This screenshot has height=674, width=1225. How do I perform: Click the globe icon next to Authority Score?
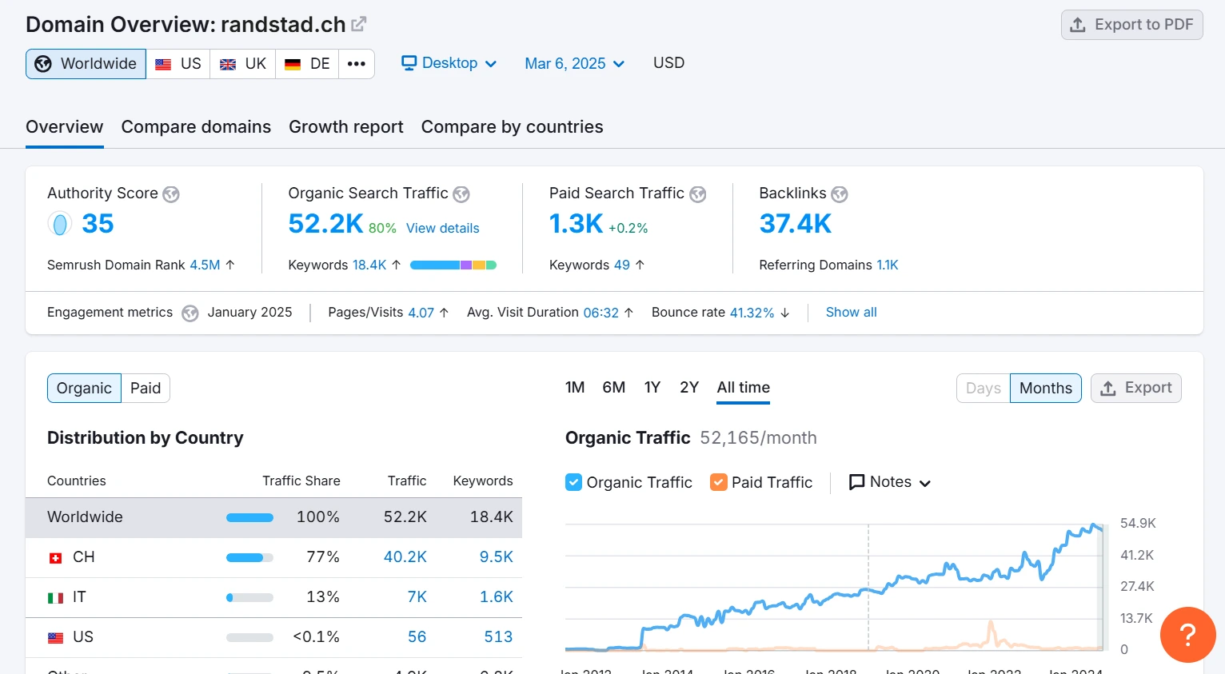[x=171, y=194]
